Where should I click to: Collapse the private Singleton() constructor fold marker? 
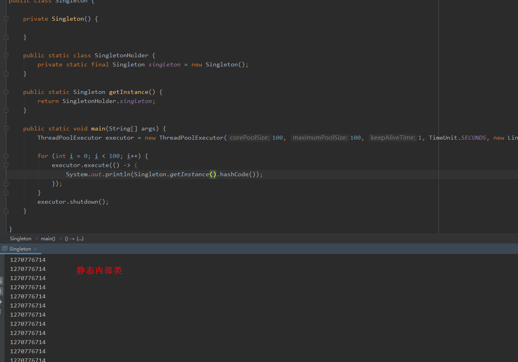6,19
